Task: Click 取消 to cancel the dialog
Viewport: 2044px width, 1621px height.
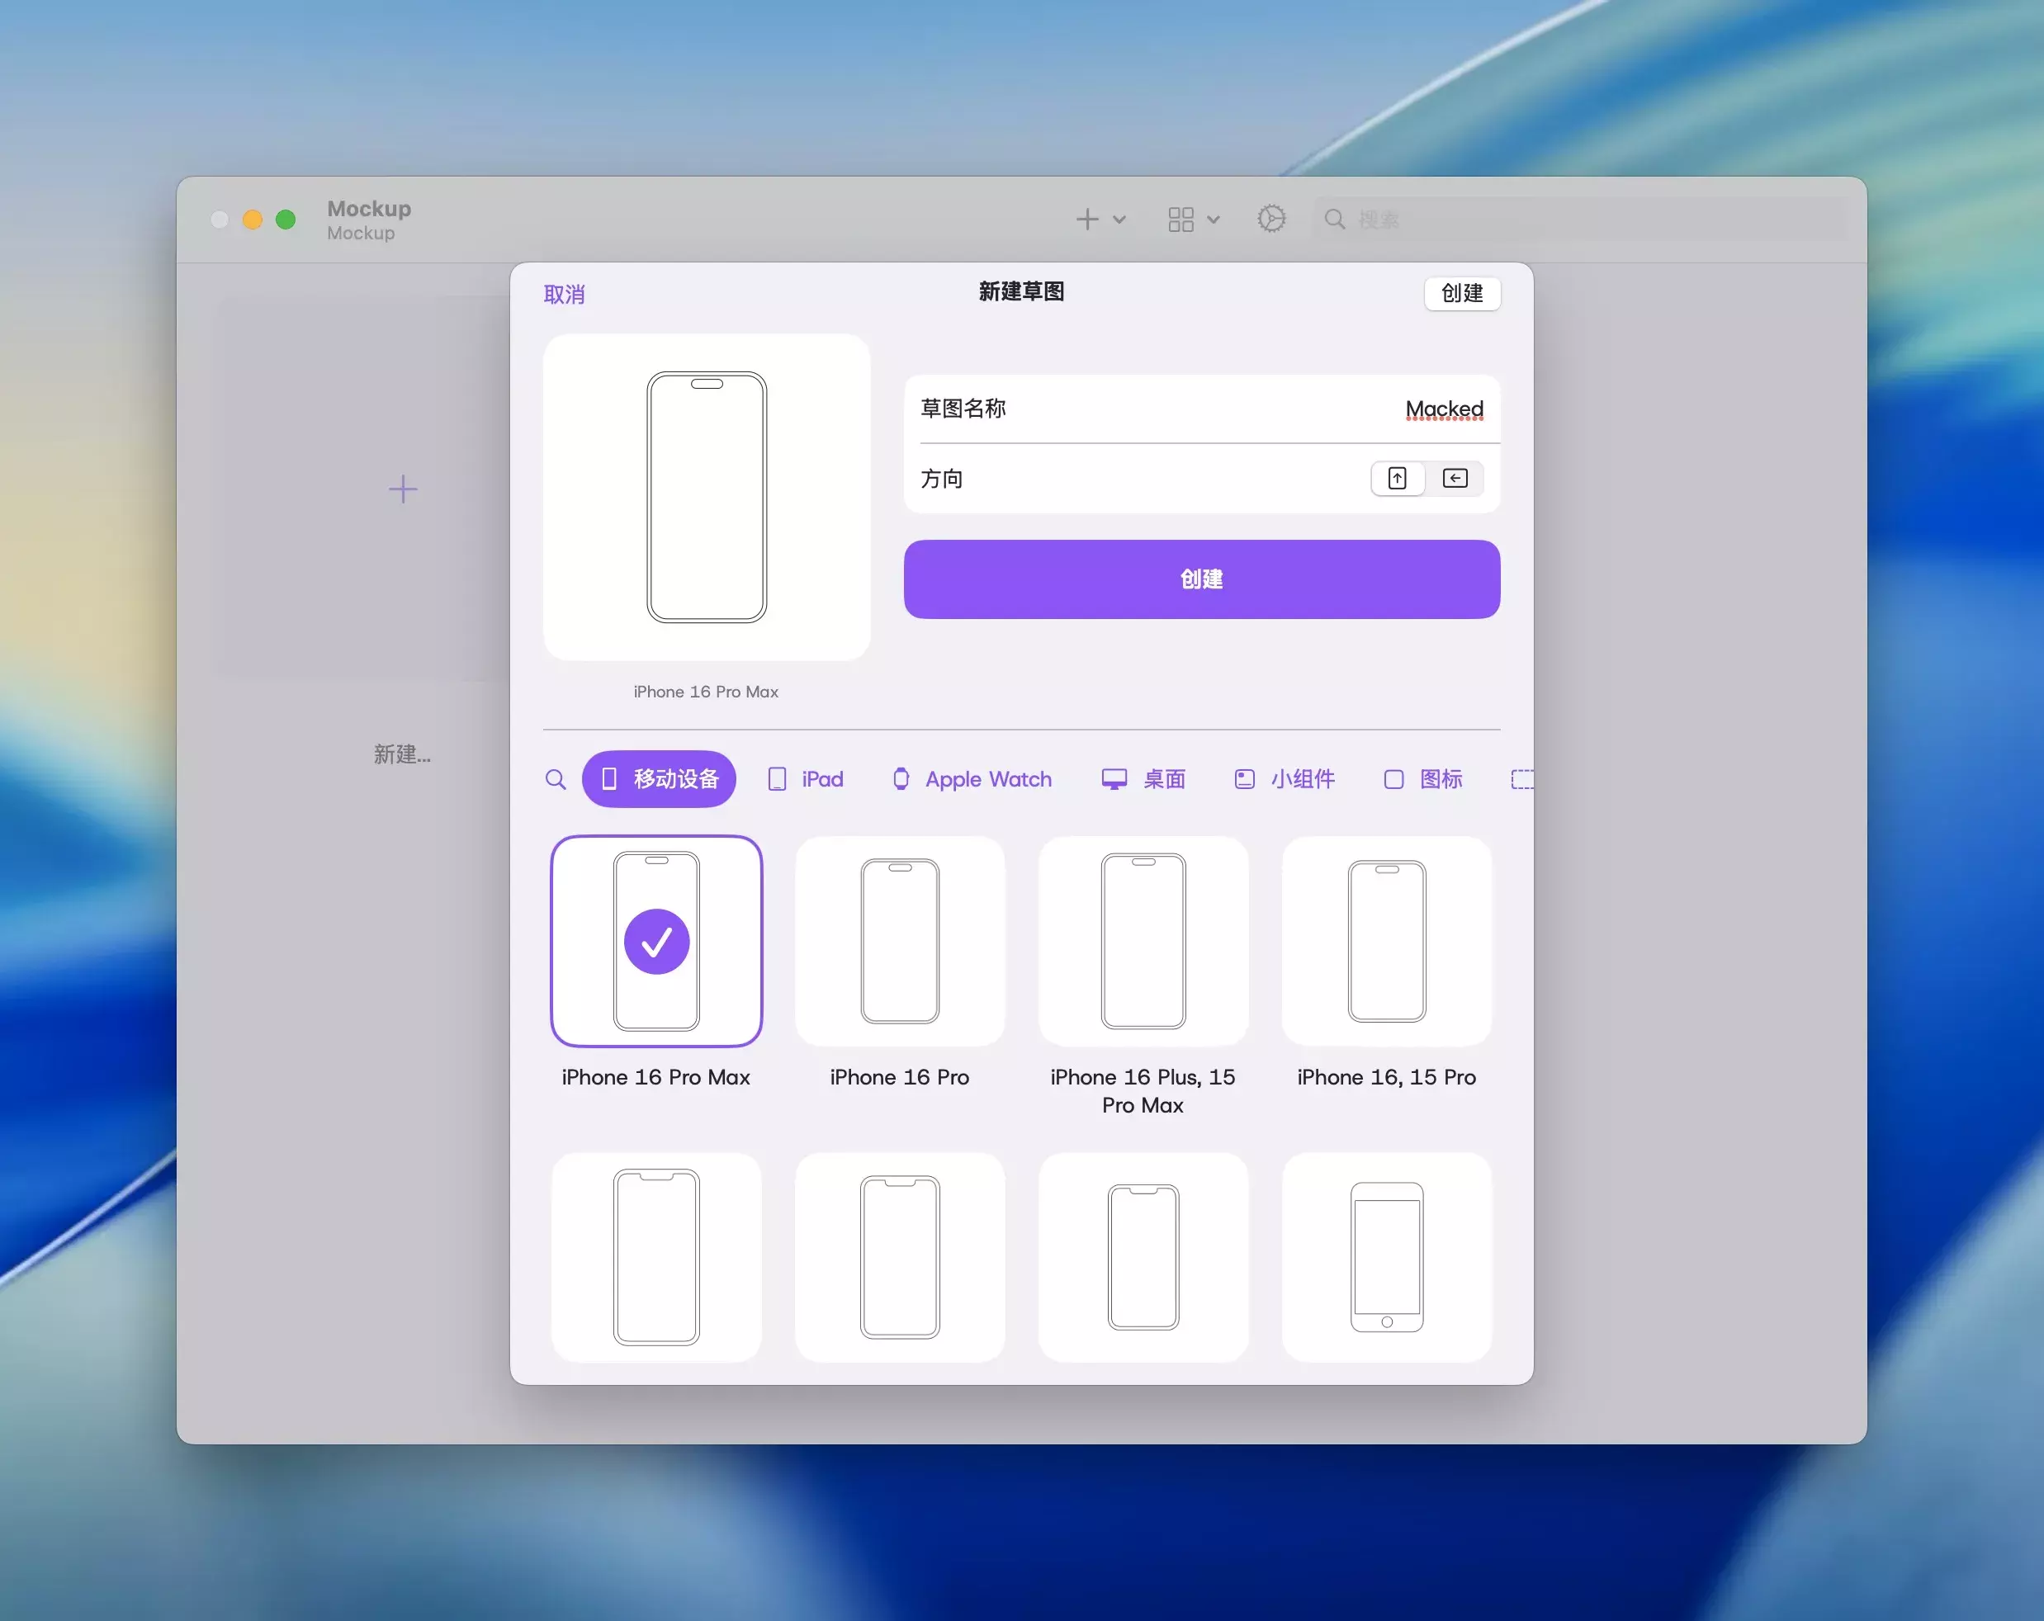Action: click(x=564, y=295)
